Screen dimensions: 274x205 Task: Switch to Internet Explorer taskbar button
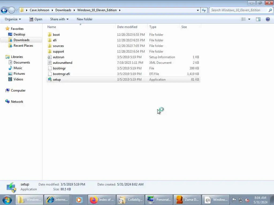(57, 200)
